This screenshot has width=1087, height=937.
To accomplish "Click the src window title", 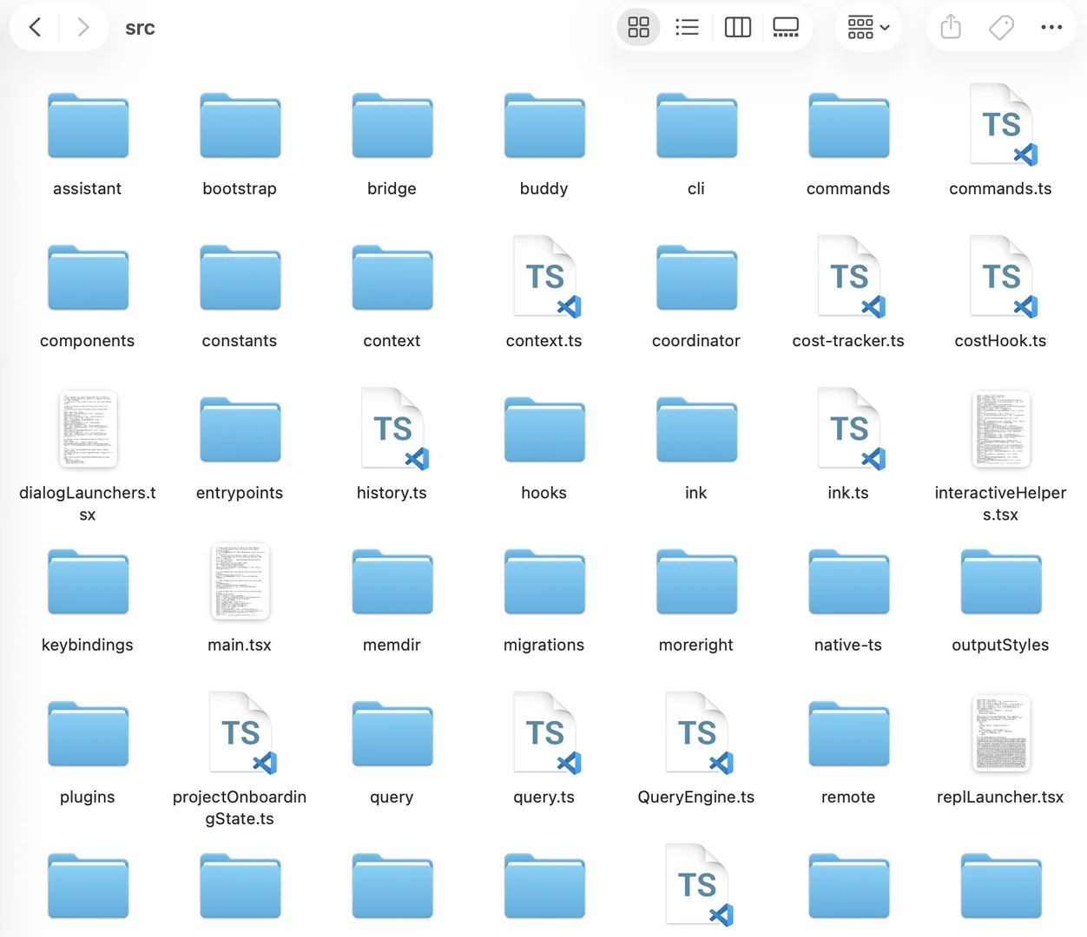I will (140, 28).
